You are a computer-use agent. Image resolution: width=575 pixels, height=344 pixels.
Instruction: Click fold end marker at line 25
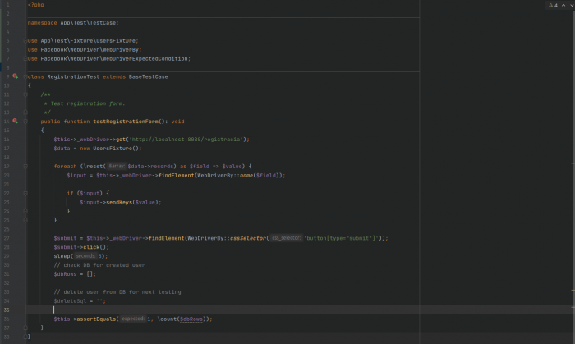(25, 220)
